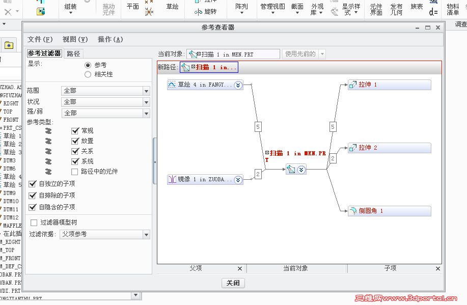This screenshot has width=467, height=305.
Task: Click the extrude icon of 拉伸 1
Action: (x=352, y=85)
